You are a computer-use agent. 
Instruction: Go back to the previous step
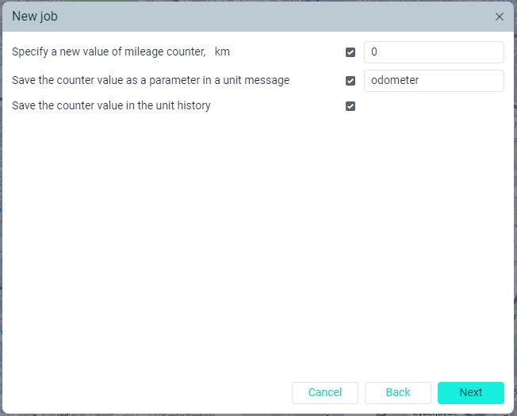pos(397,392)
